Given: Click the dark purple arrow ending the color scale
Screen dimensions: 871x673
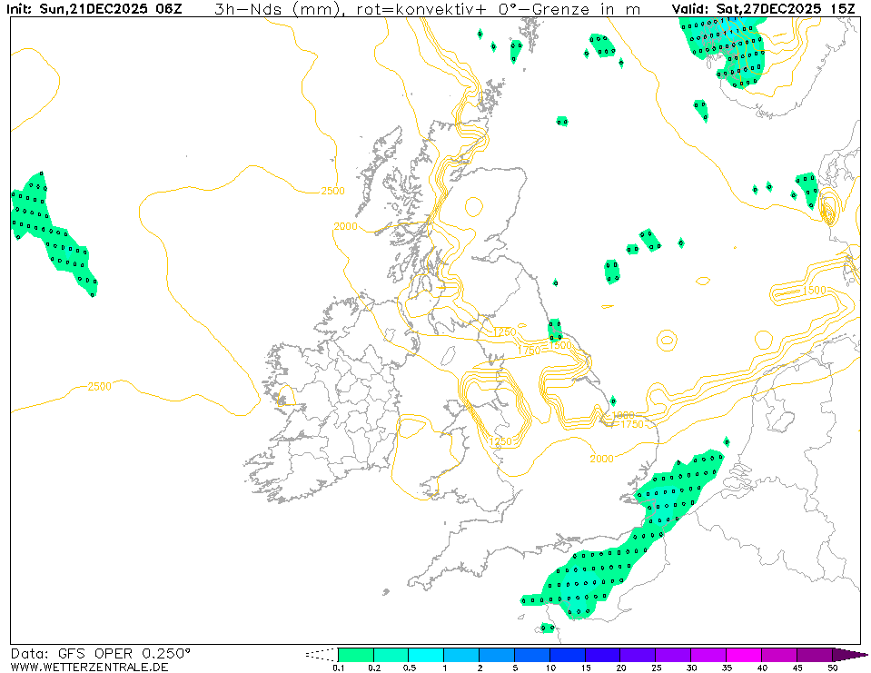Looking at the screenshot, I should click(x=849, y=654).
